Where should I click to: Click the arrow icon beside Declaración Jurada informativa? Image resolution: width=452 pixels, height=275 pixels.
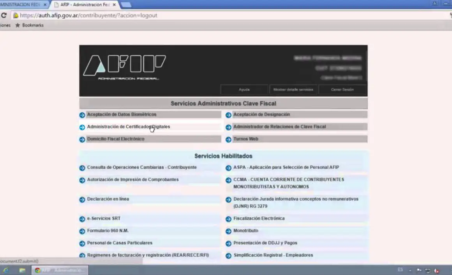click(229, 199)
